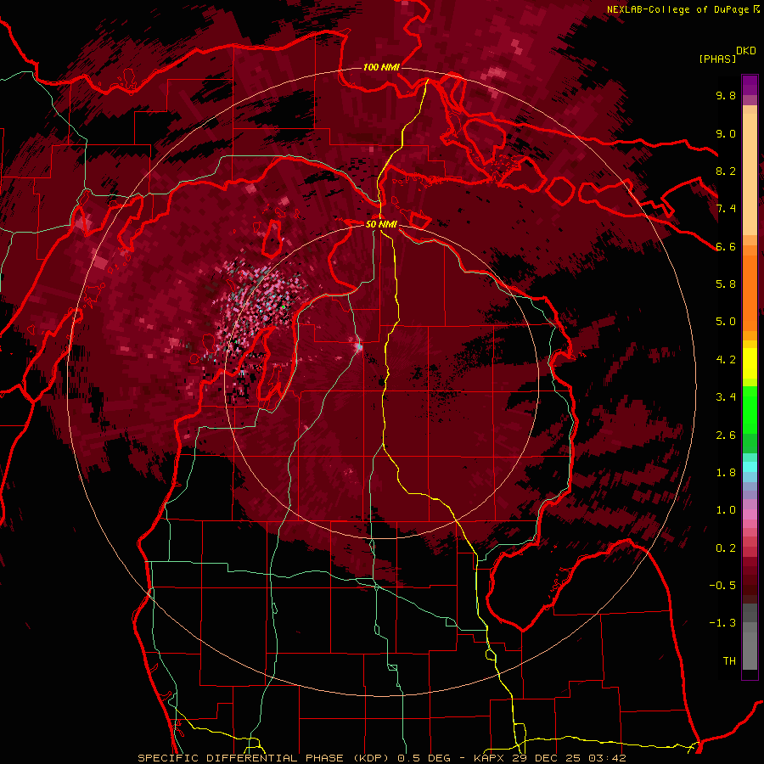Click the 9.8 value on the color scale
Screen dimensions: 764x764
tap(726, 95)
